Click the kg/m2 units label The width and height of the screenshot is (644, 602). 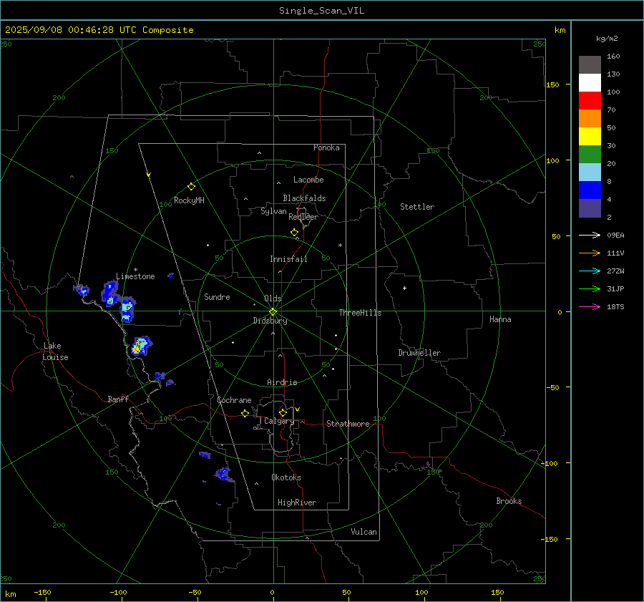pyautogui.click(x=607, y=39)
